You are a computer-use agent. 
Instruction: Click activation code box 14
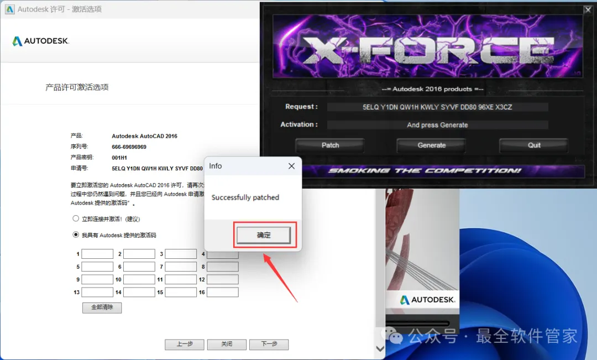139,292
